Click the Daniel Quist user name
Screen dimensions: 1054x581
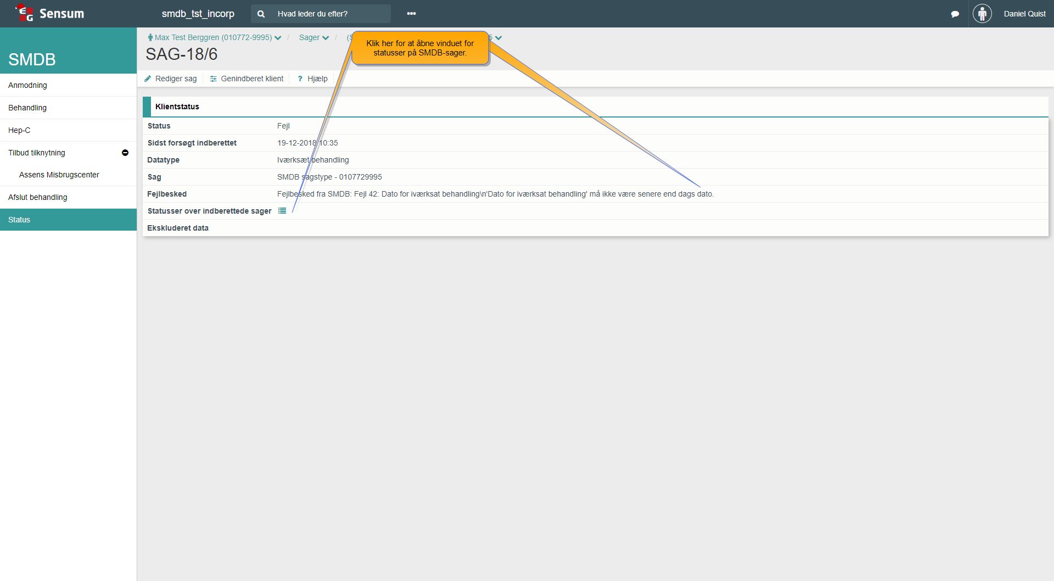[x=1024, y=14]
